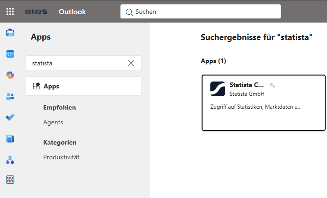Focus the Suchen search box
Image resolution: width=327 pixels, height=198 pixels.
[x=201, y=12]
